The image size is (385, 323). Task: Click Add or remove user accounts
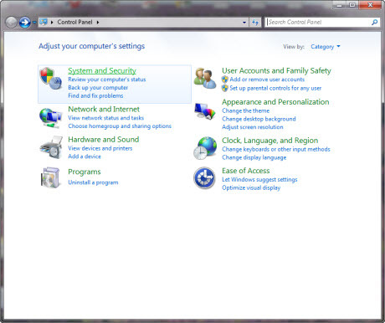(267, 79)
